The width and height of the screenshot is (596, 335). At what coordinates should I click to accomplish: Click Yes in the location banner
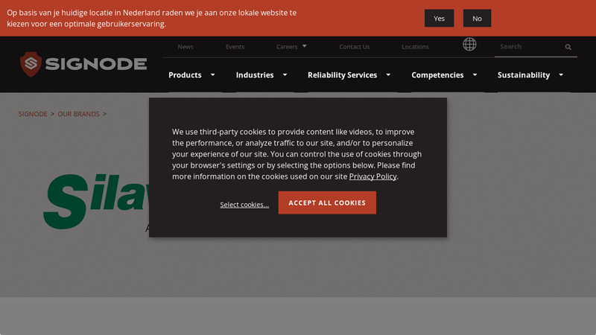coord(439,18)
